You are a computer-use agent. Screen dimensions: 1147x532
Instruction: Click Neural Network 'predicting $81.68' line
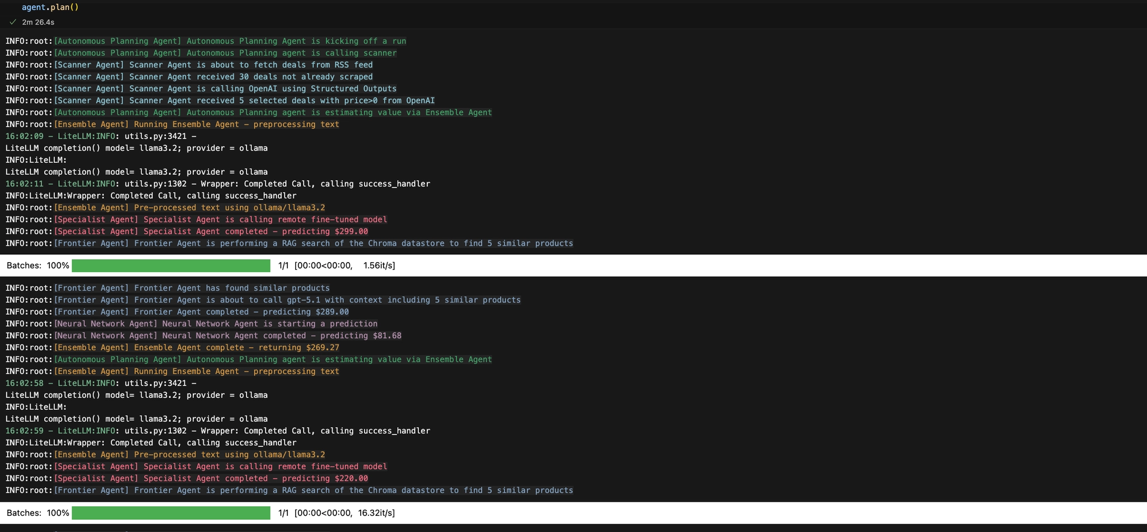click(x=204, y=335)
